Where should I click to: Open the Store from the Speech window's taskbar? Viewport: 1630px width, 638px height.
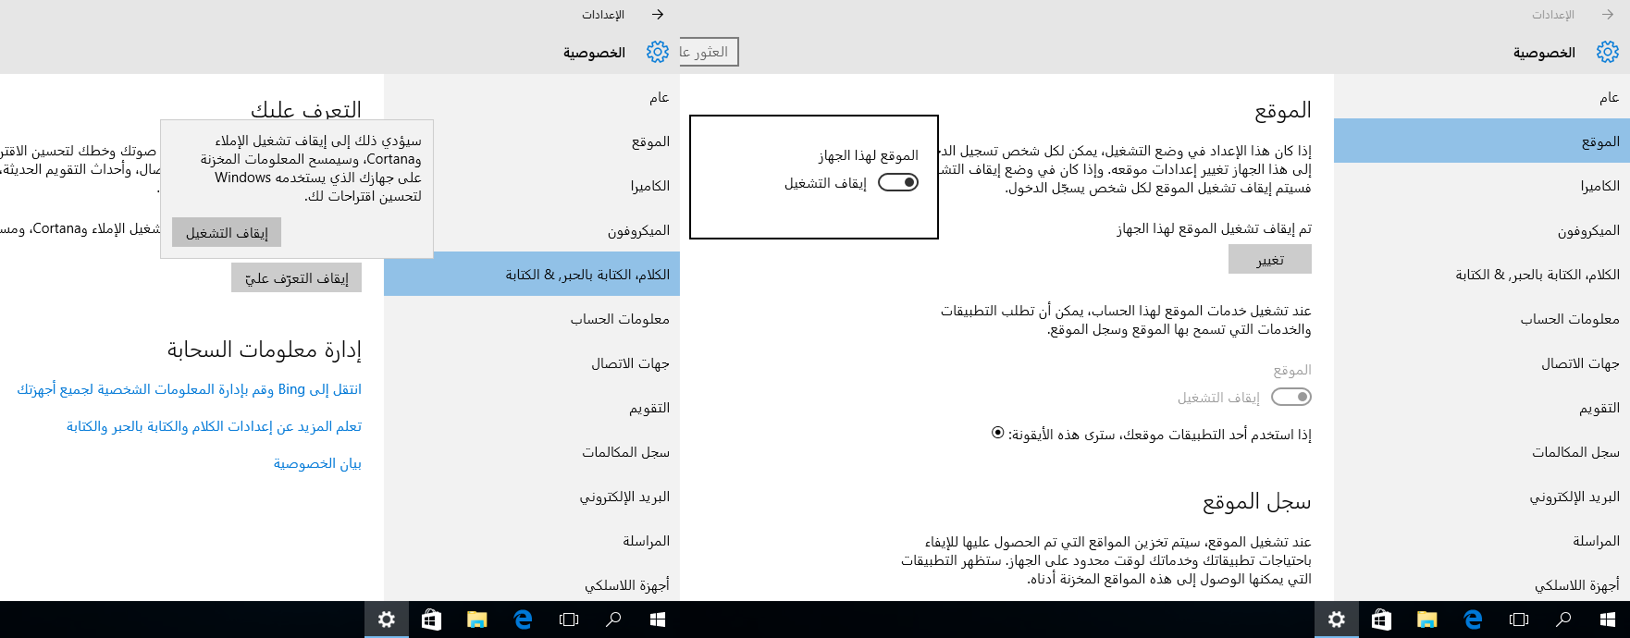point(431,620)
